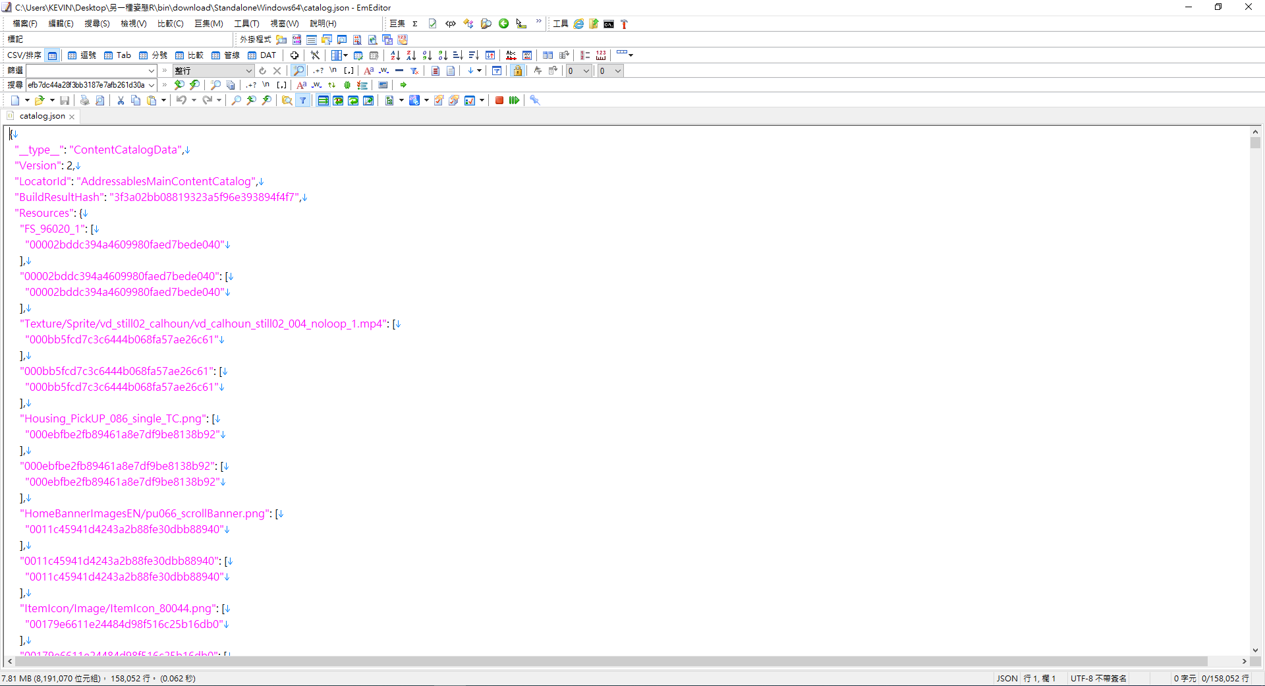Toggle the padlock lock icon in filter bar
Viewport: 1265px width, 686px height.
tap(517, 71)
